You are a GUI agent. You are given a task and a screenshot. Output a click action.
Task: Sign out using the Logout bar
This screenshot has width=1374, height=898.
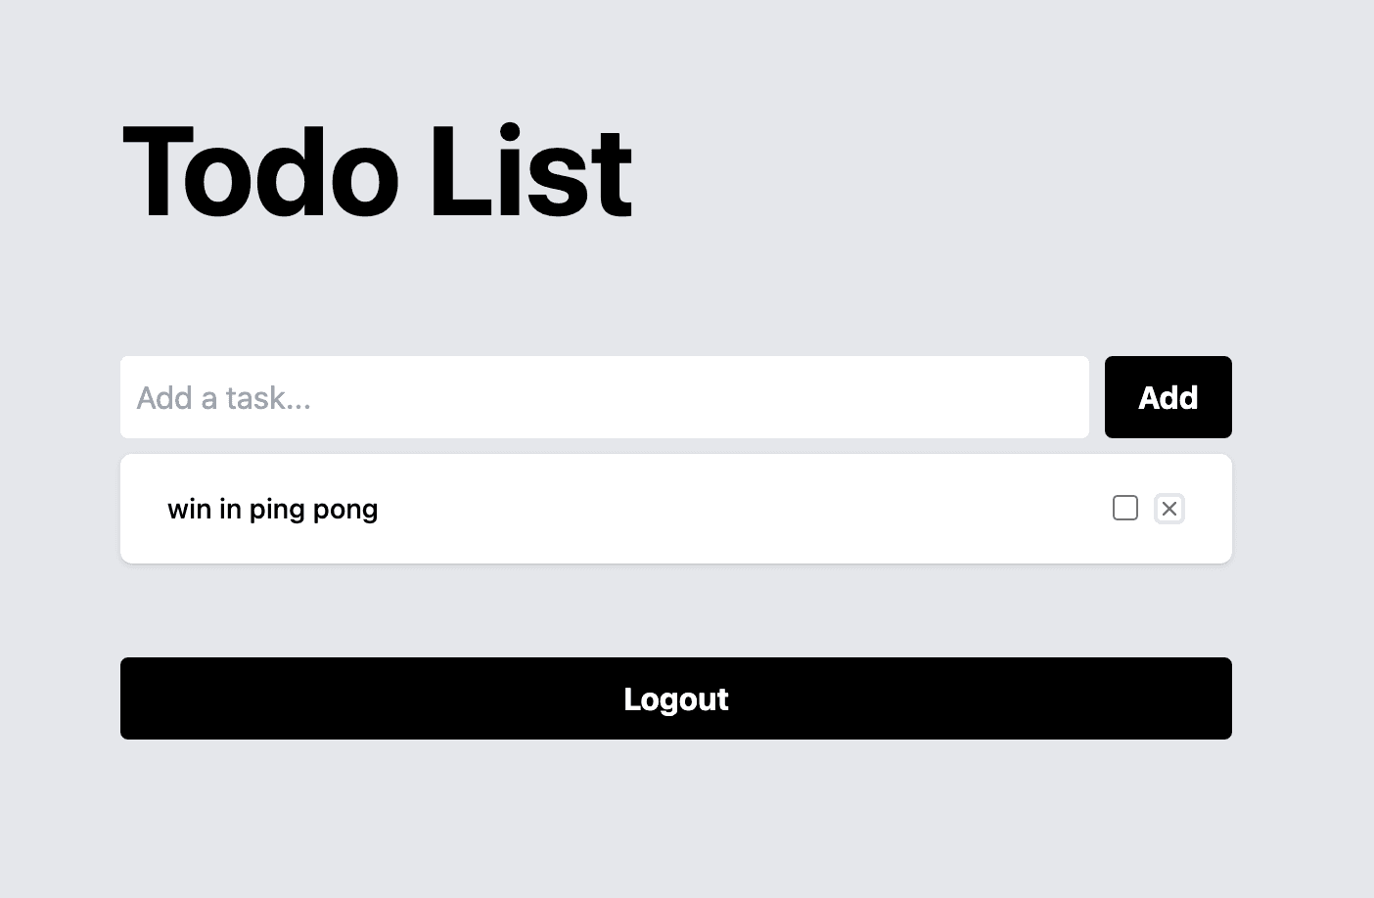[x=675, y=698]
